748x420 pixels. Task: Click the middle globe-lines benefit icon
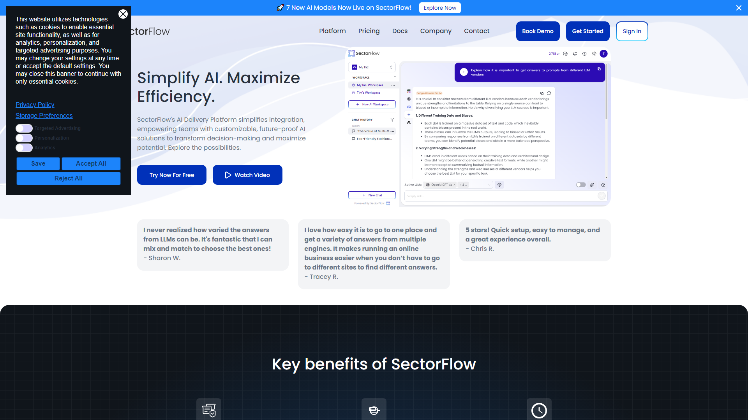(374, 410)
